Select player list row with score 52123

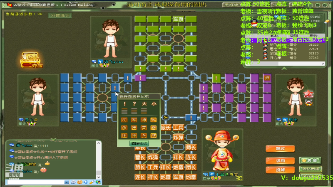pos(285,54)
